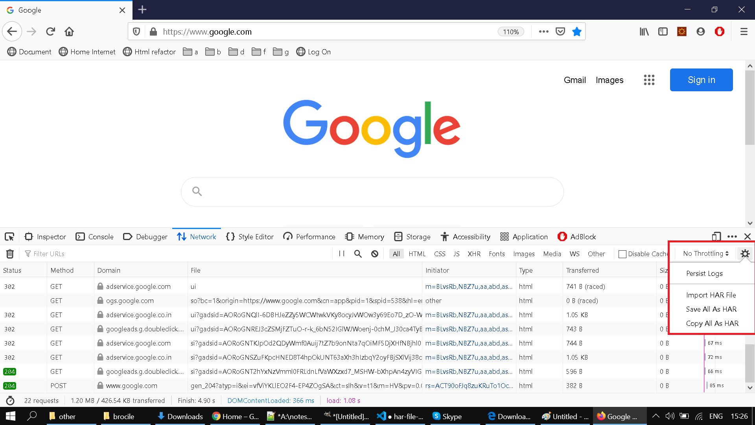This screenshot has width=755, height=425.
Task: Toggle responsive design mode icon
Action: 716,237
